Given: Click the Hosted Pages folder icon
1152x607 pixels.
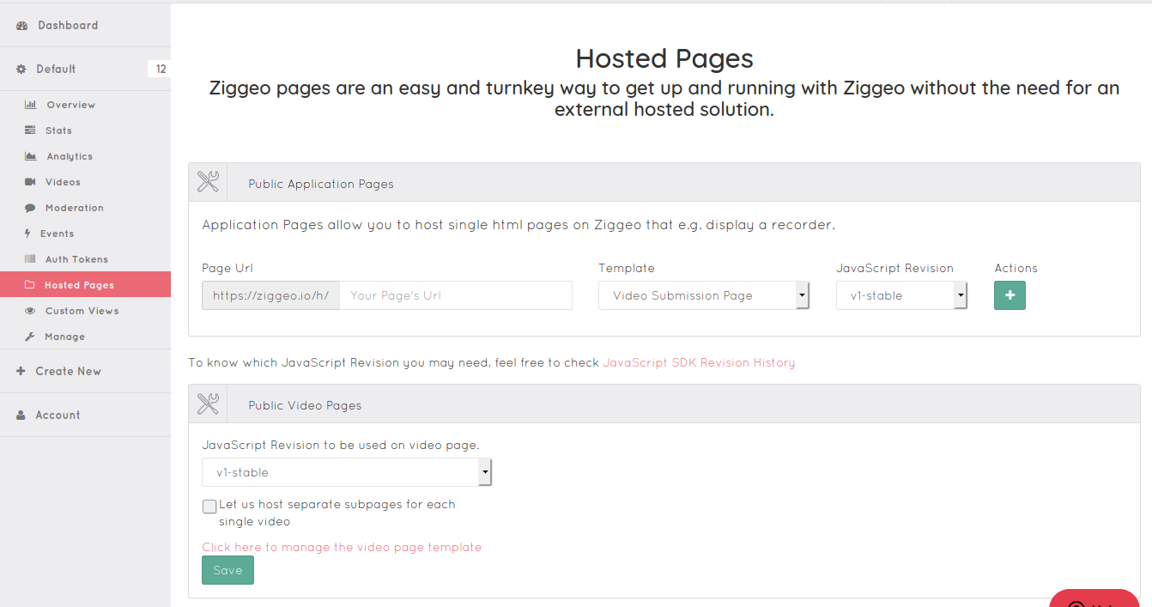Looking at the screenshot, I should [x=30, y=285].
